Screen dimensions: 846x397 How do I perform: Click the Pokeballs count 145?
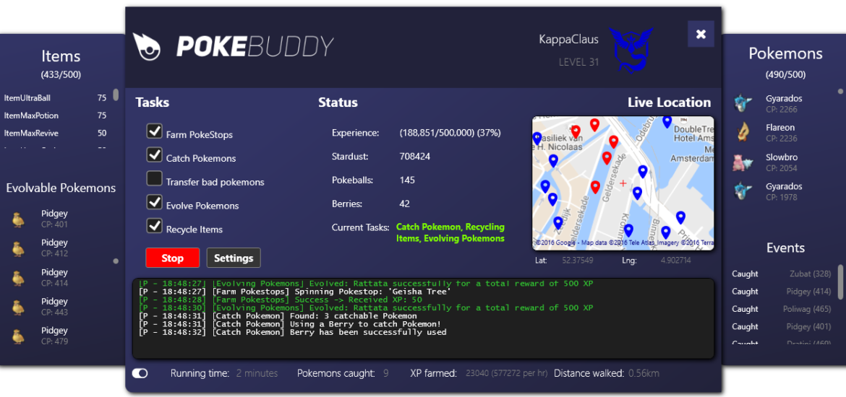pos(407,180)
